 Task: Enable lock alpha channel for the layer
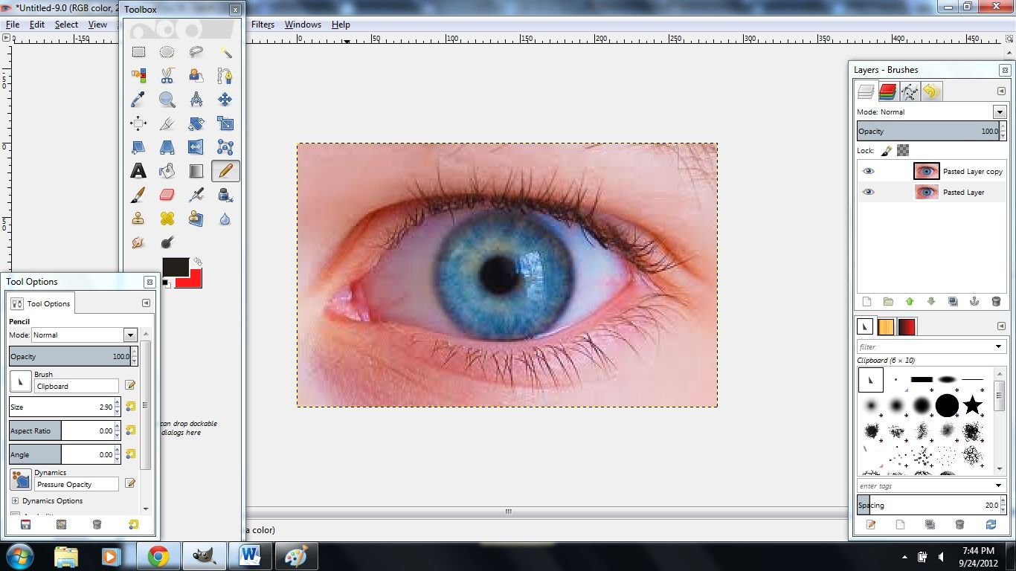[x=902, y=150]
